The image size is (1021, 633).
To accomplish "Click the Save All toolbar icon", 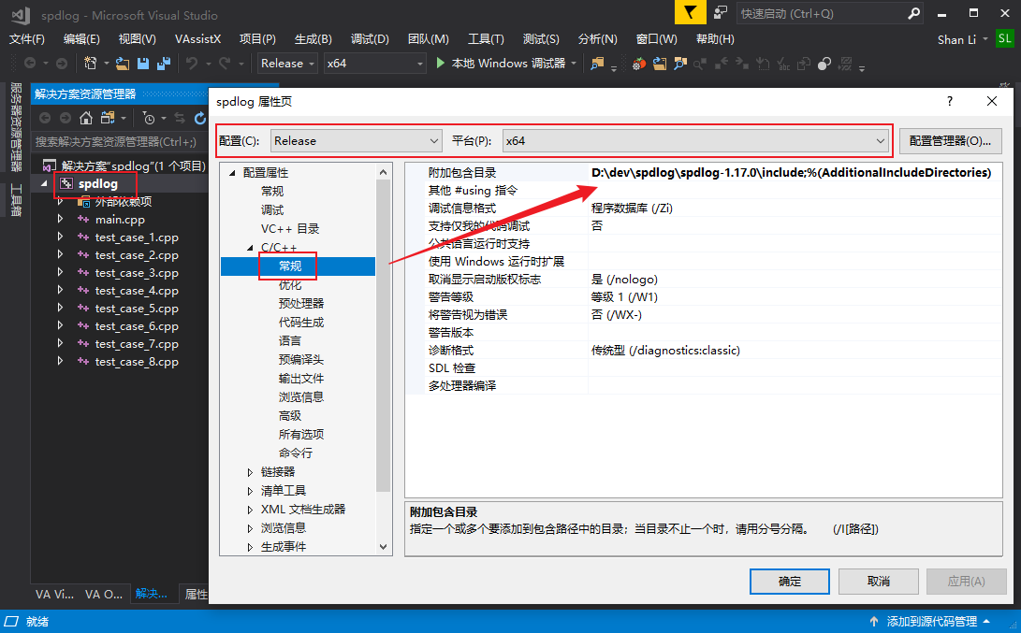I will 164,64.
